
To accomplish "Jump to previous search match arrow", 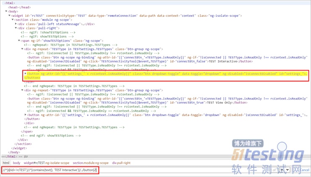I will [x=283, y=170].
